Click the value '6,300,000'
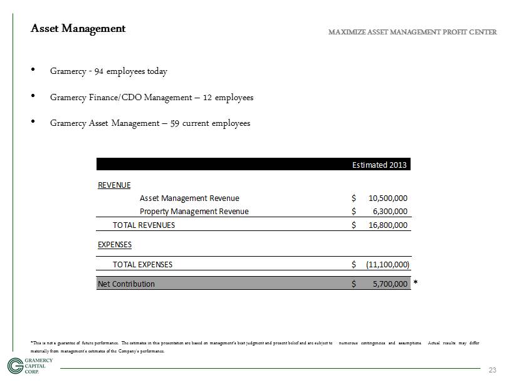Image resolution: width=514 pixels, height=385 pixels. point(390,212)
